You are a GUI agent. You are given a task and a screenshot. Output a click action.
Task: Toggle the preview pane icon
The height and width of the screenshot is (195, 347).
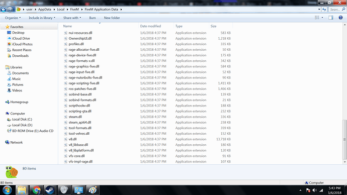(x=331, y=18)
